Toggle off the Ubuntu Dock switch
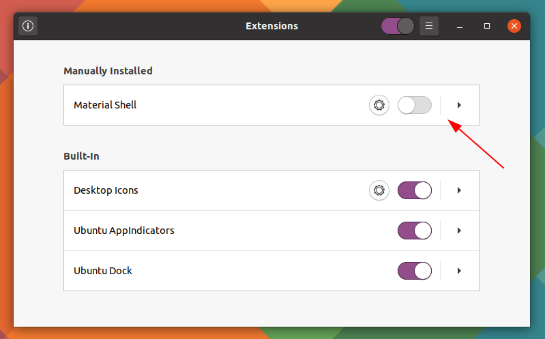This screenshot has width=545, height=339. pyautogui.click(x=415, y=271)
